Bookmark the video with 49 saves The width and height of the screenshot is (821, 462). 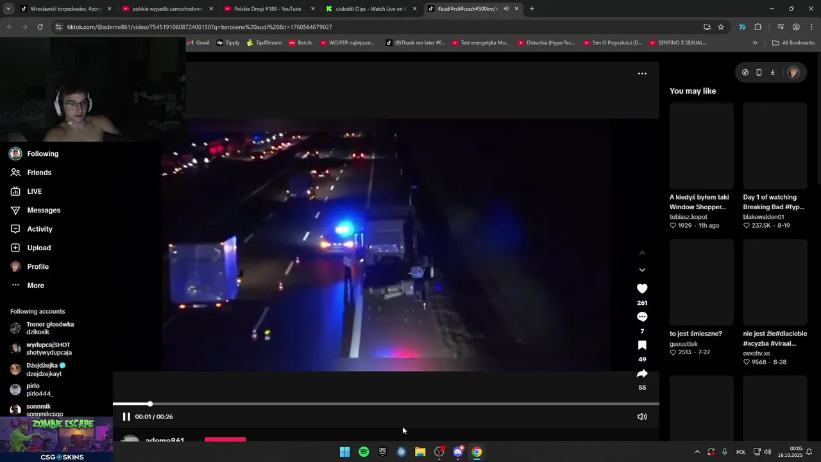(642, 345)
